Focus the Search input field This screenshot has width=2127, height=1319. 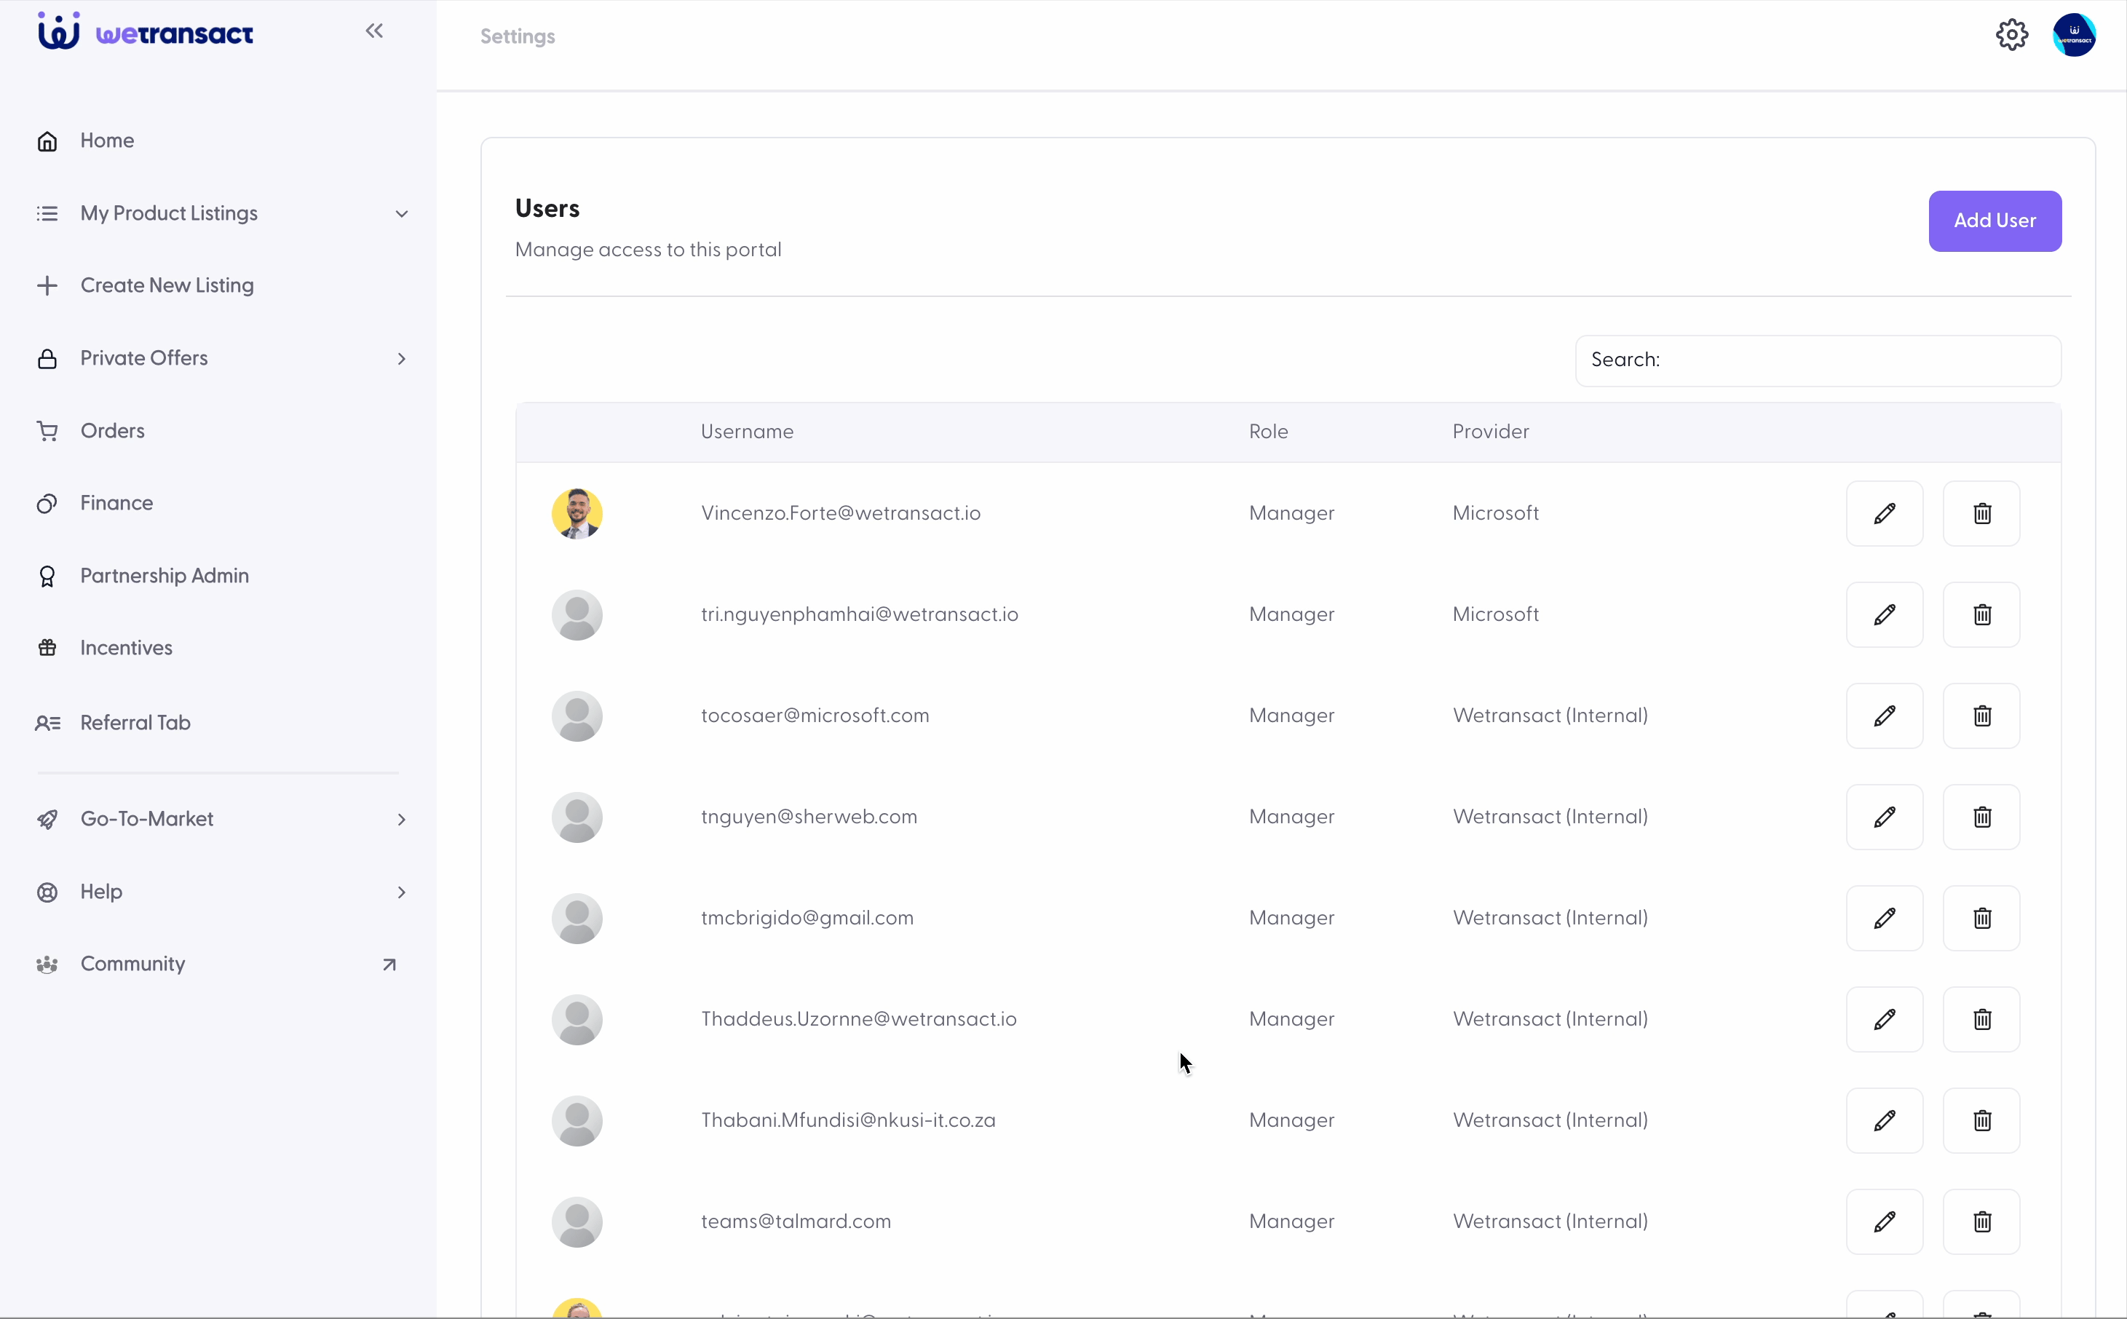[x=1818, y=360]
